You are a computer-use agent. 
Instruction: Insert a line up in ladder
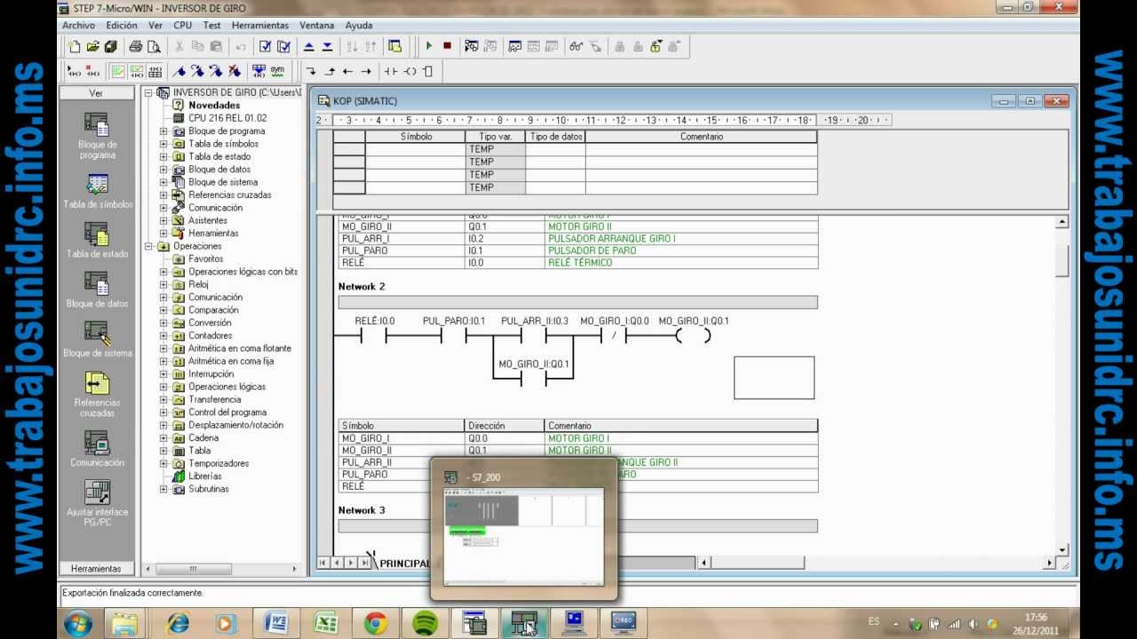click(330, 71)
